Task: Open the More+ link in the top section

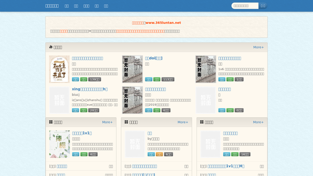Action: pos(258,47)
